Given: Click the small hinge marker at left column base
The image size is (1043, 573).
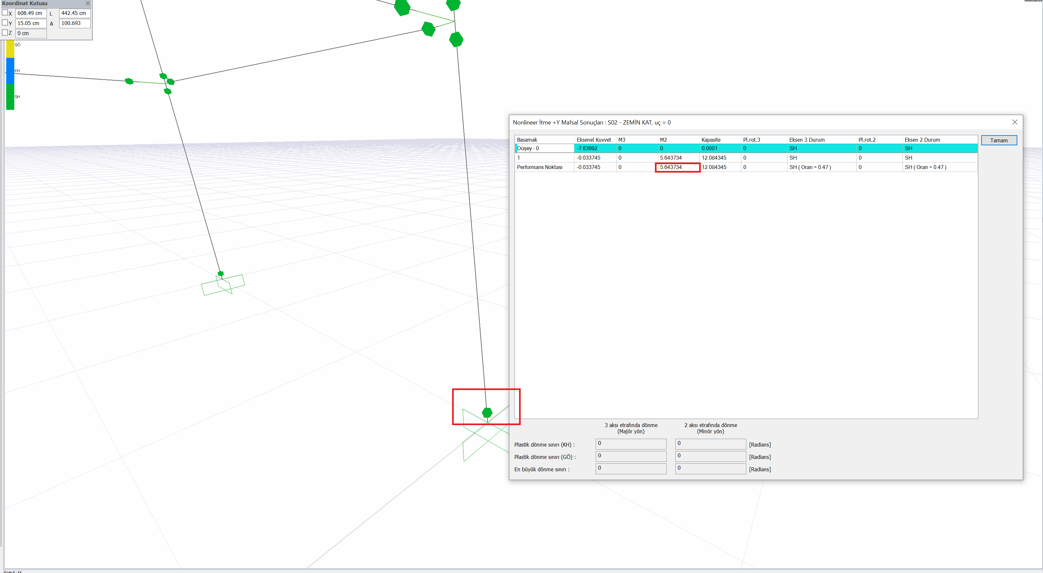Looking at the screenshot, I should (x=221, y=274).
